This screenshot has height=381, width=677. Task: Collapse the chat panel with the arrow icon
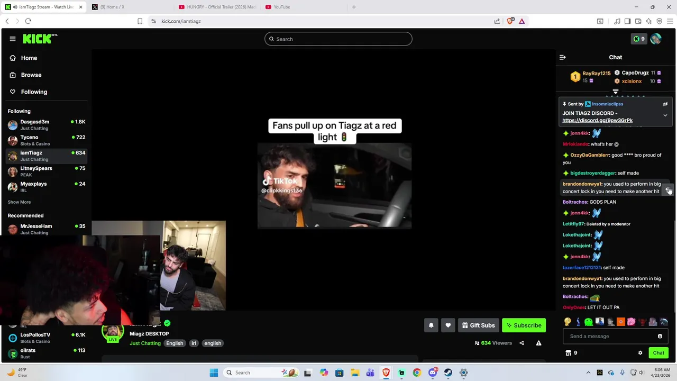tap(563, 57)
